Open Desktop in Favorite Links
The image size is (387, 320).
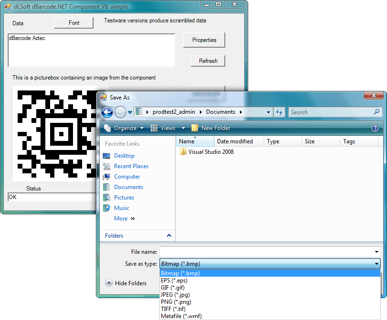click(x=124, y=156)
